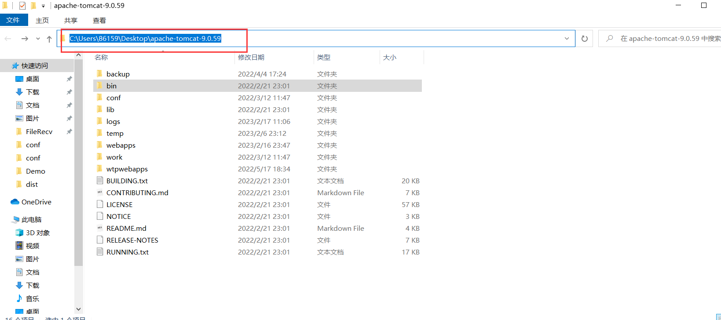Screen dimensions: 721x320
Task: Open the address bar history dropdown
Action: pyautogui.click(x=567, y=39)
